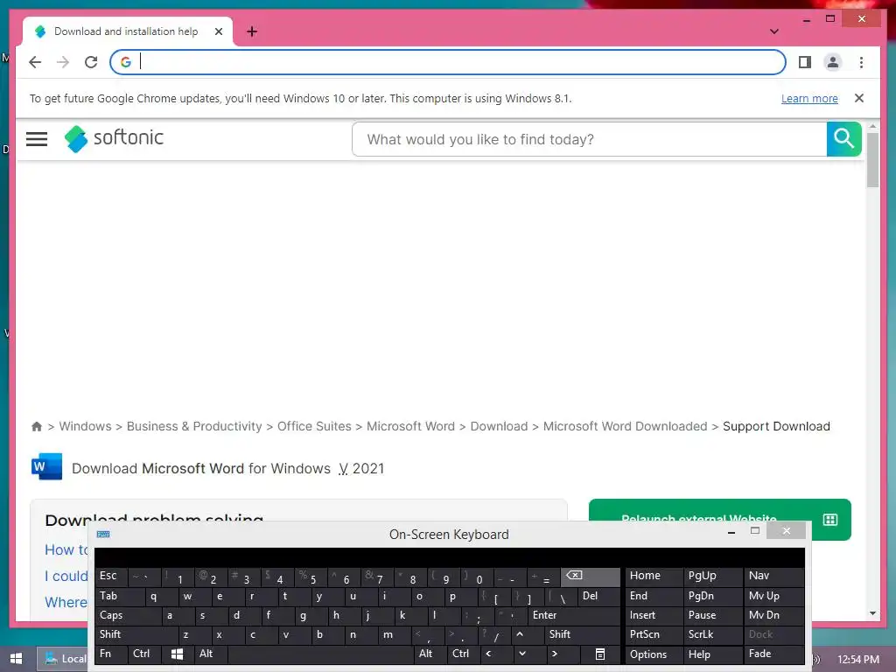This screenshot has width=896, height=672.
Task: Expand the tab search chevron
Action: point(773,31)
